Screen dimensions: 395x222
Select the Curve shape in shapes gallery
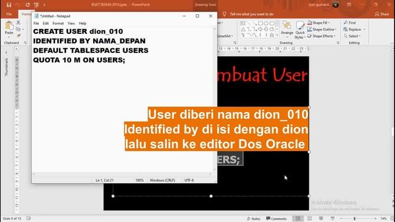[254, 36]
